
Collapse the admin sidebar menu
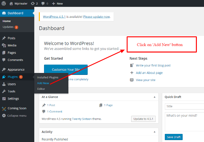coord(15,115)
